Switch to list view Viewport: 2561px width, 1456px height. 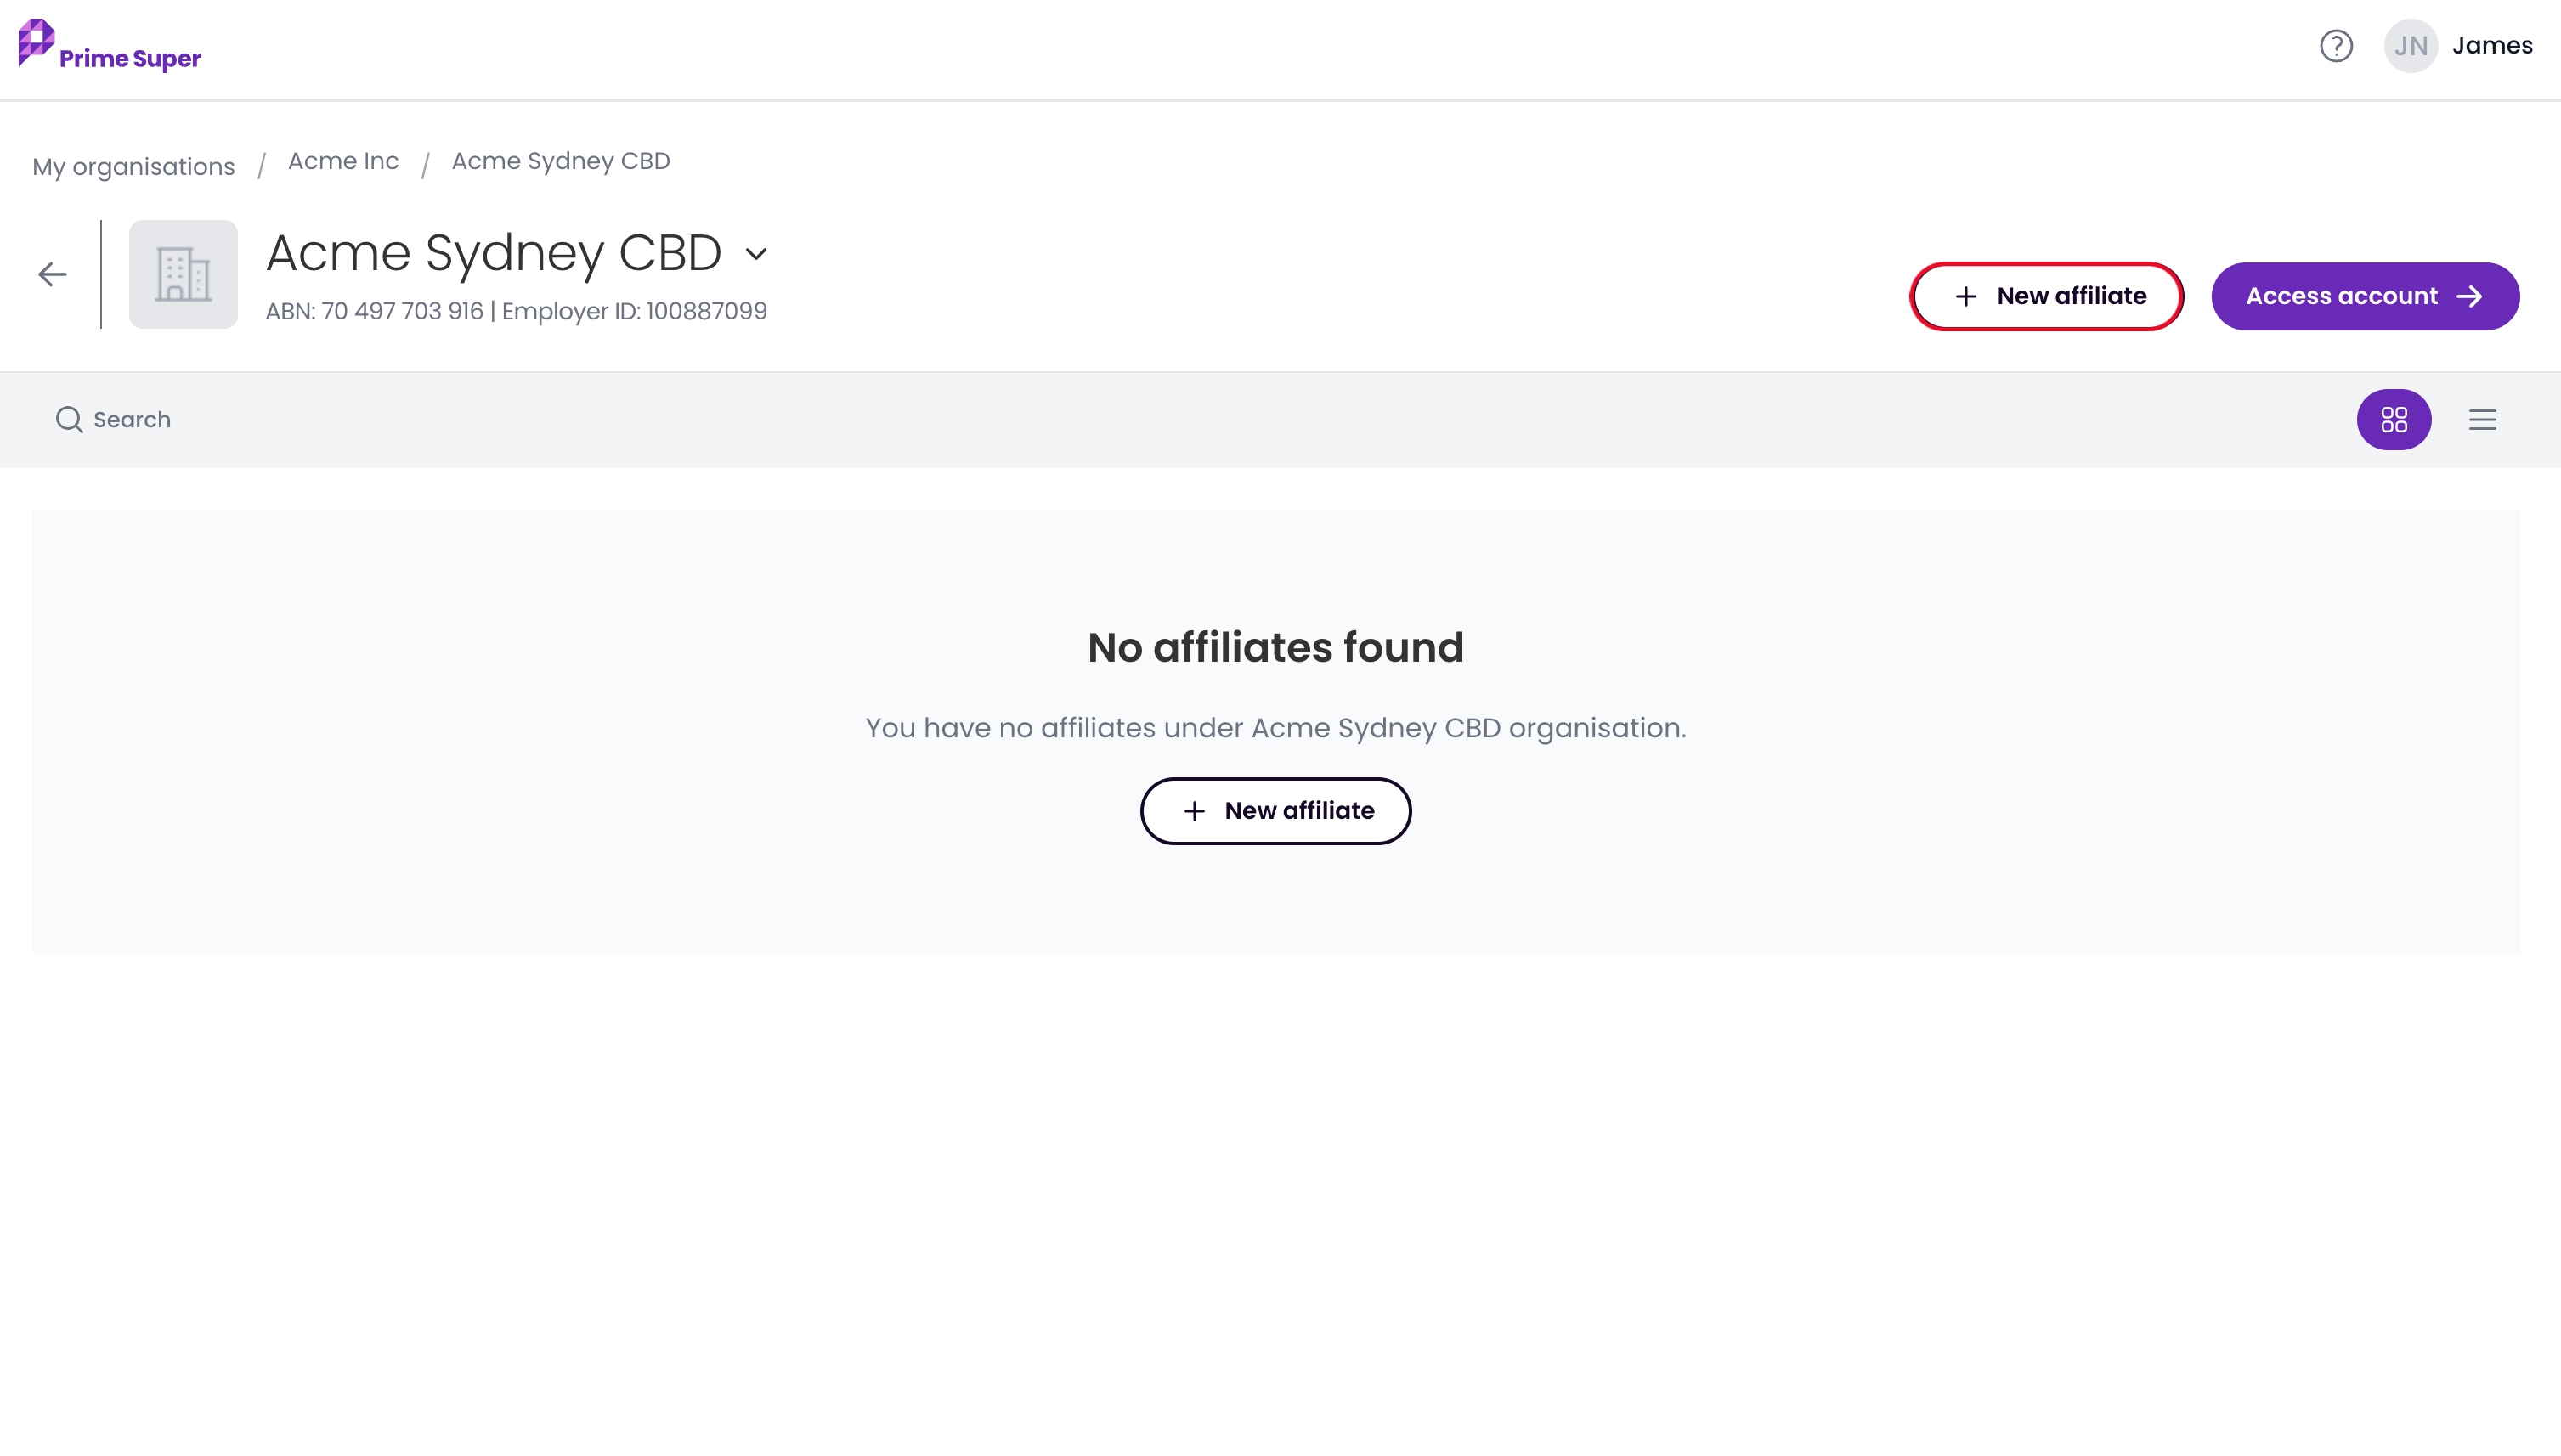coord(2482,419)
